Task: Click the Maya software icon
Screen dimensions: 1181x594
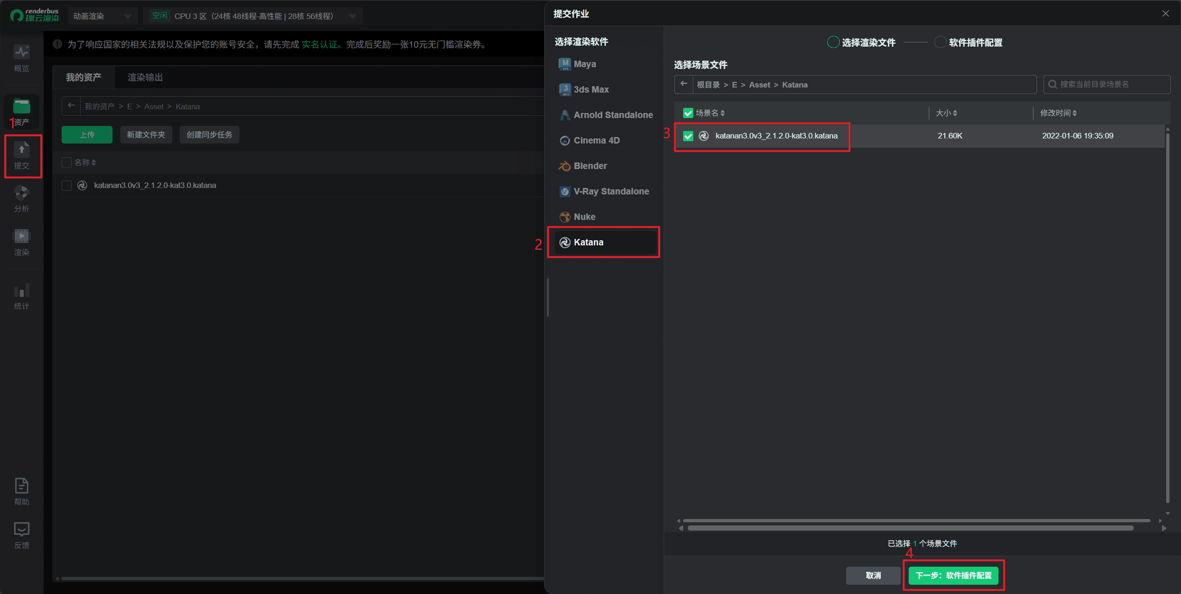Action: tap(565, 64)
